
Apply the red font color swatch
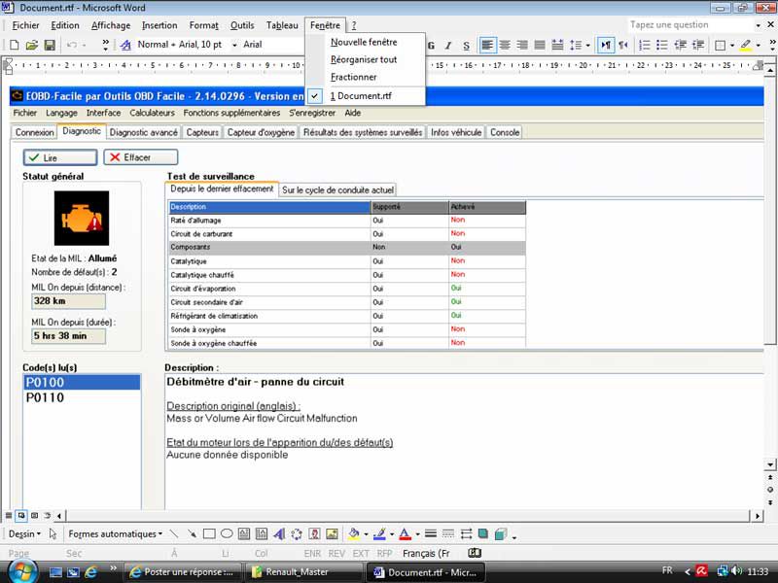click(406, 533)
